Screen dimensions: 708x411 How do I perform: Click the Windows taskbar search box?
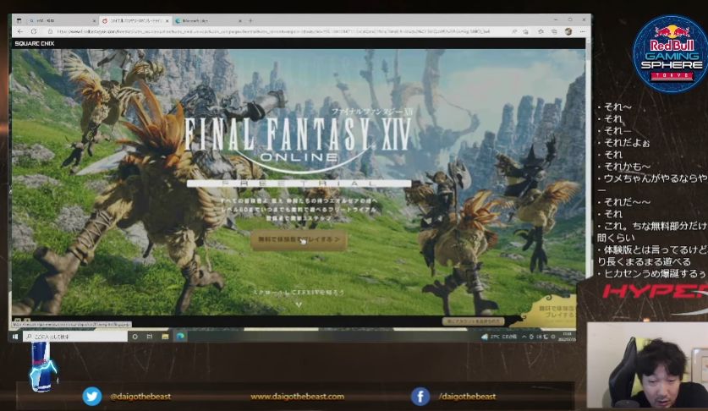tap(75, 337)
